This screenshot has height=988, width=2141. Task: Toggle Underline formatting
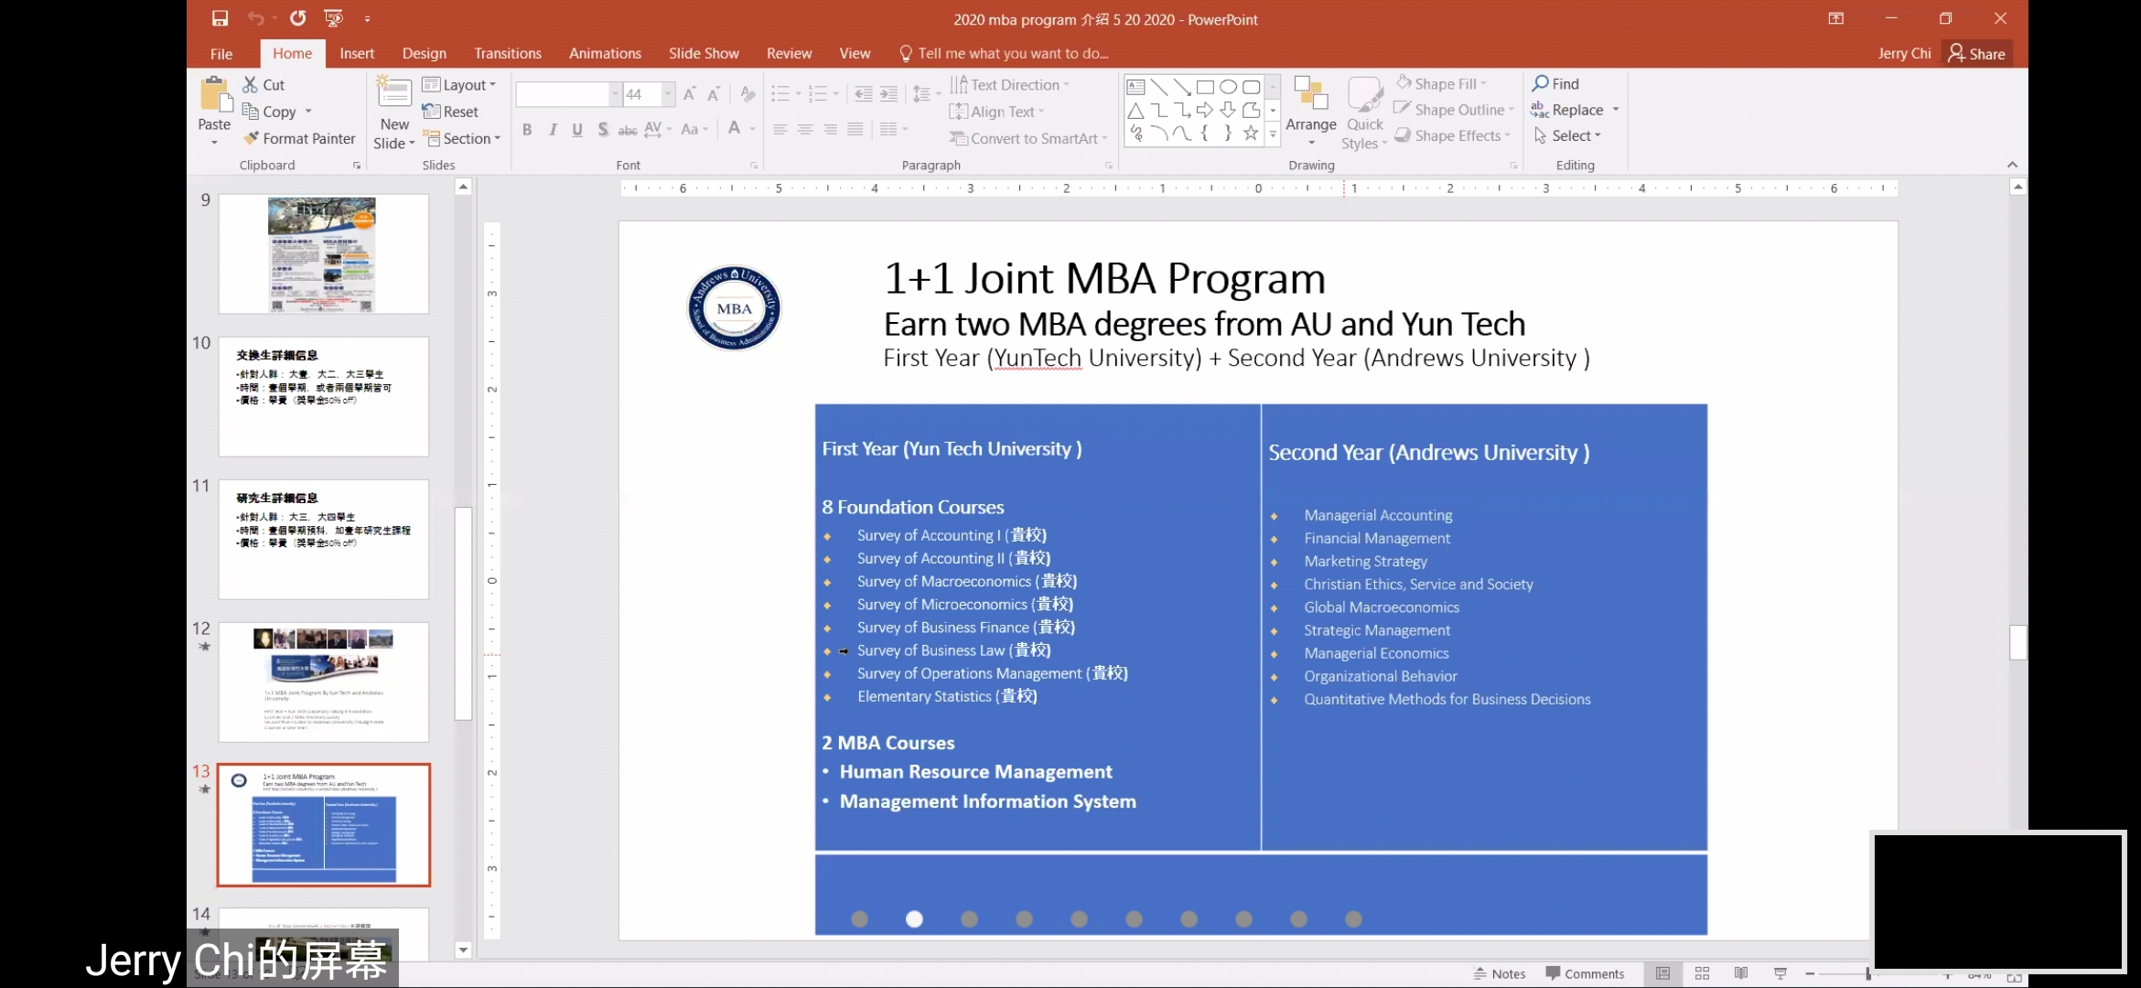[x=577, y=129]
